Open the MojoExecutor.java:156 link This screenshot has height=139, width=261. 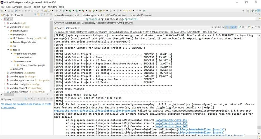[x=171, y=123]
